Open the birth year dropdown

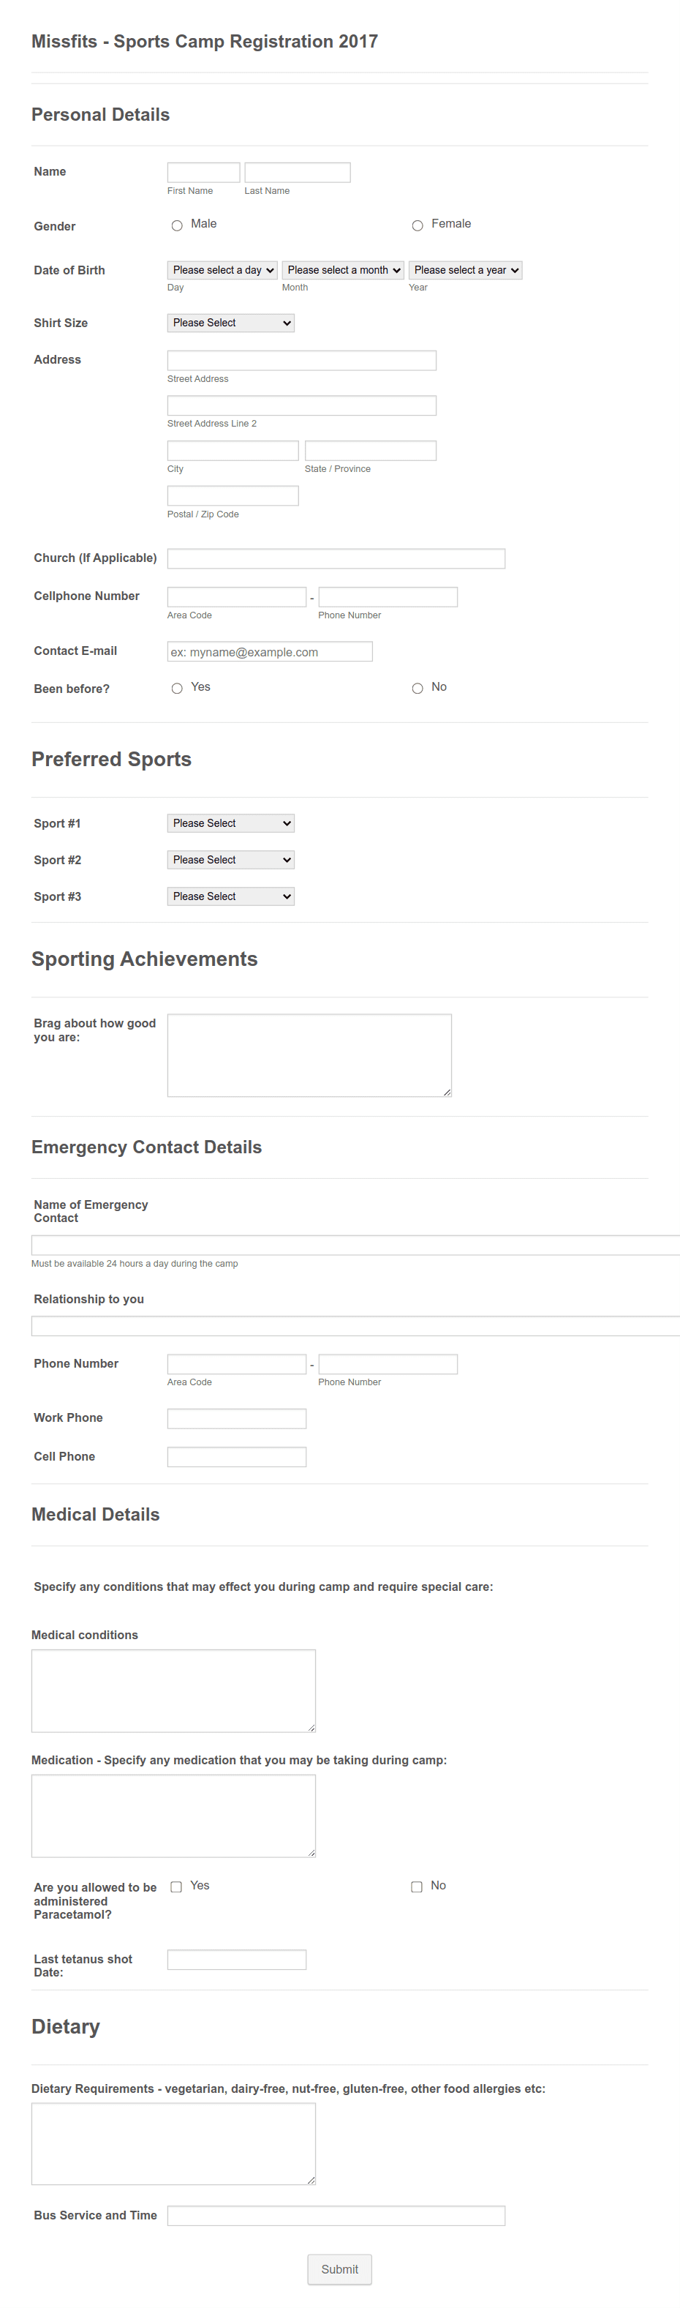click(x=465, y=270)
